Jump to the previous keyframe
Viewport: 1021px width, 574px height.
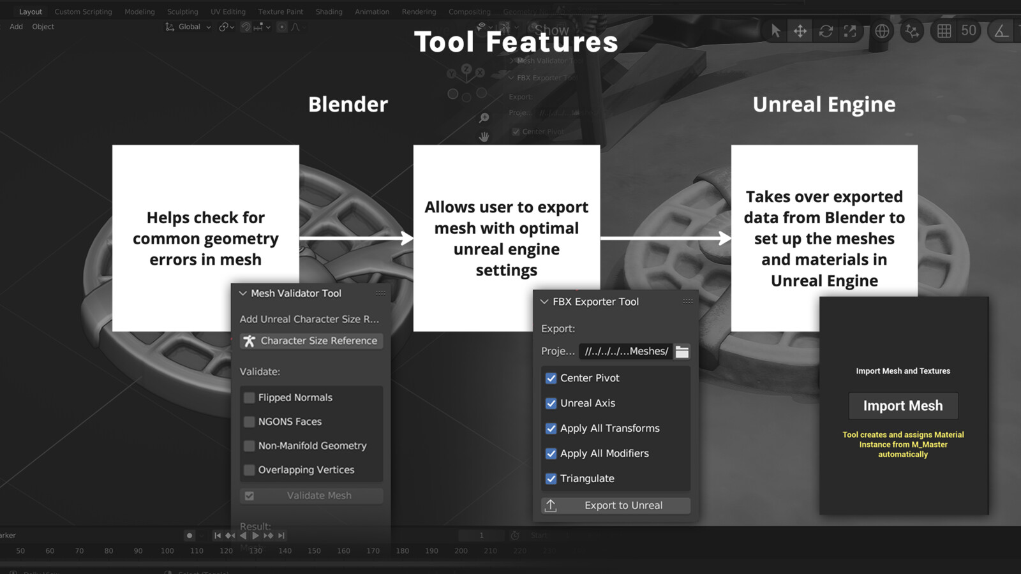(x=230, y=536)
